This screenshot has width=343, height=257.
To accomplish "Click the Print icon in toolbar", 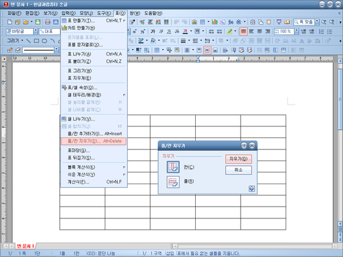I will click(47, 22).
